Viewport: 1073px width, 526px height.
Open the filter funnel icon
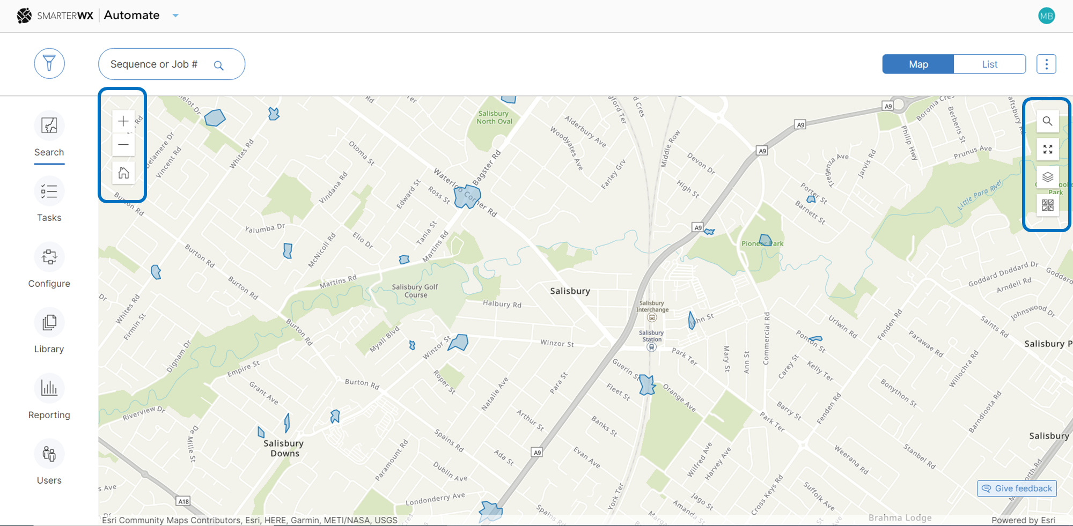click(x=49, y=64)
